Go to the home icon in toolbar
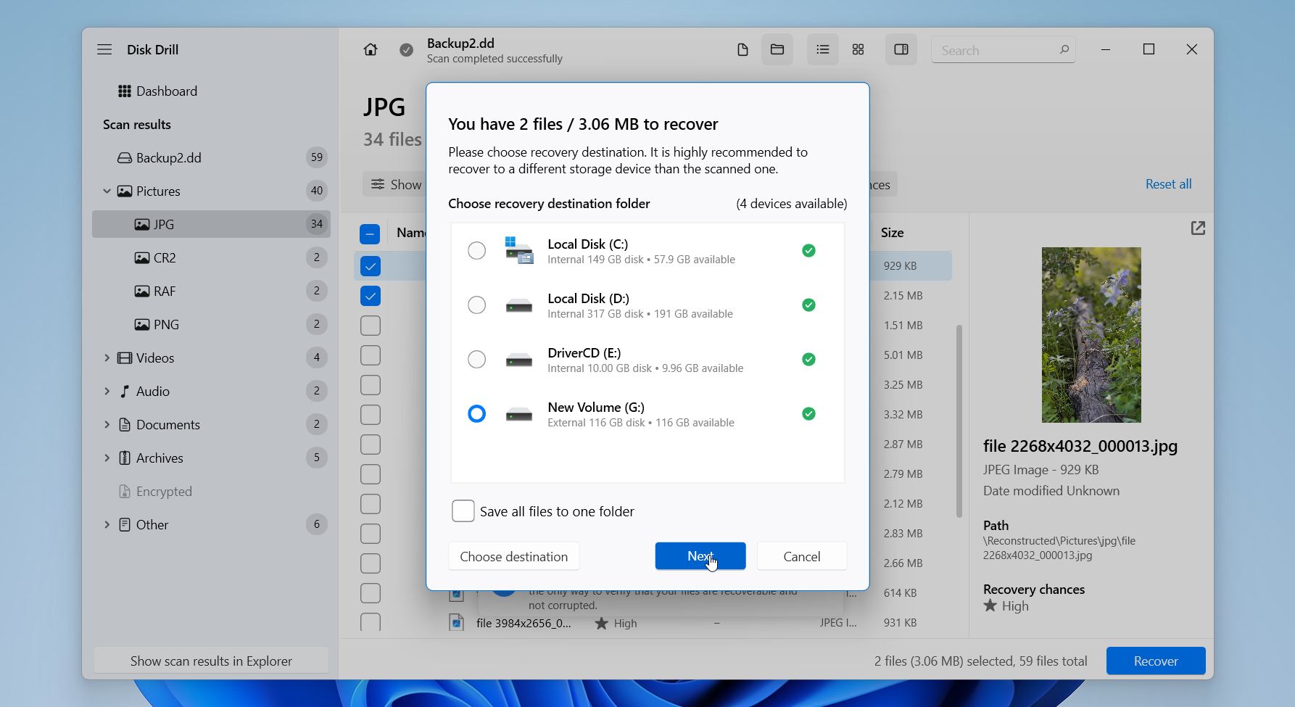The image size is (1295, 707). 371,49
